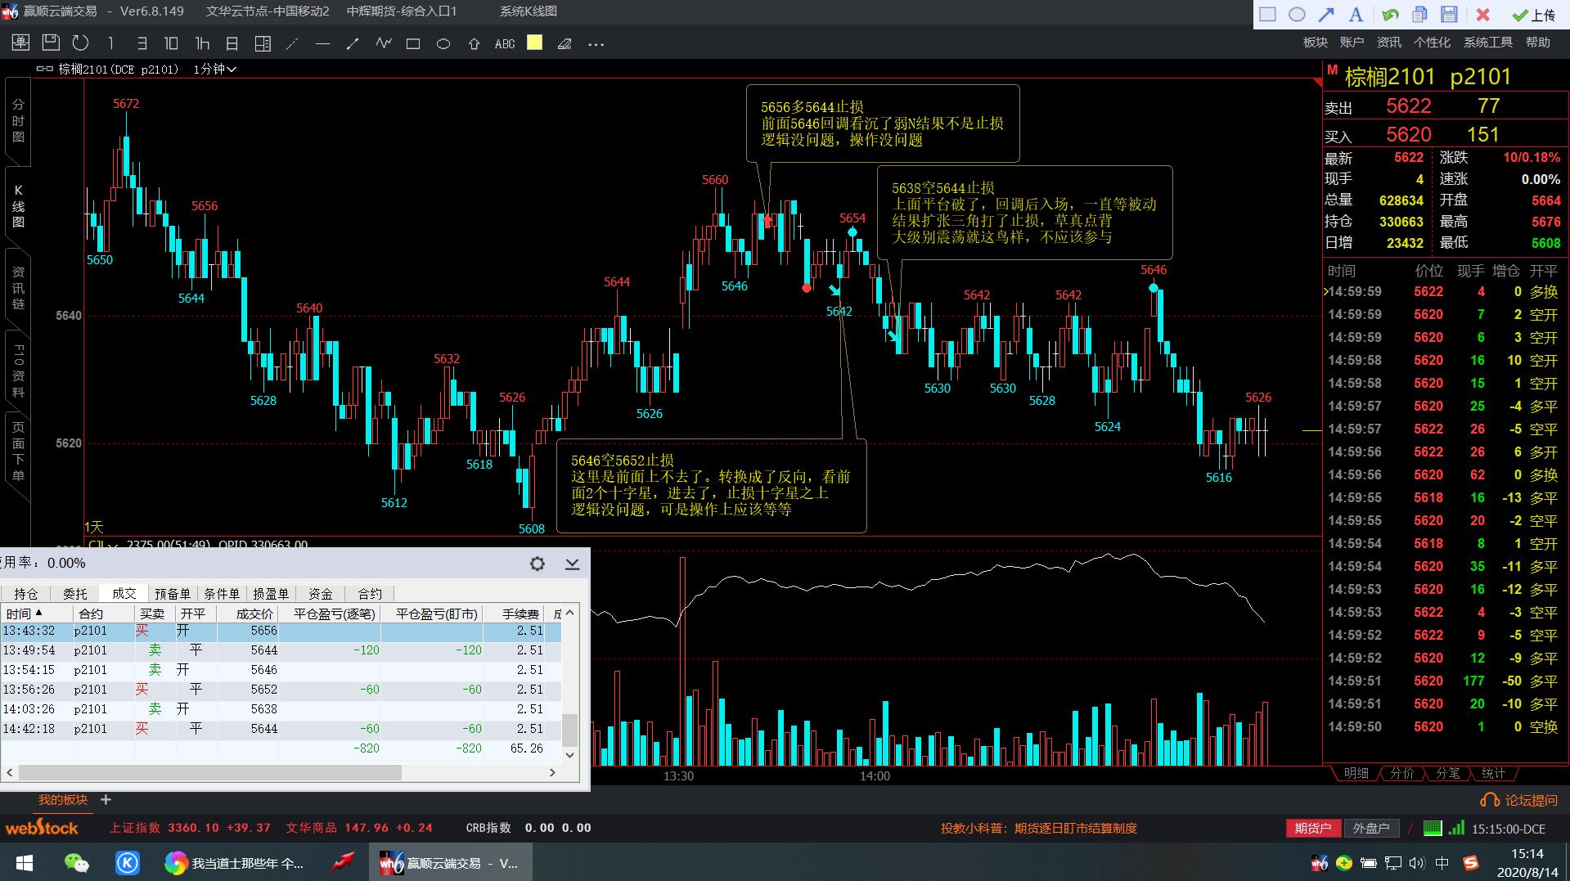Select blue arrow tool in screenshot toolbar
This screenshot has height=881, width=1570.
pyautogui.click(x=1326, y=15)
